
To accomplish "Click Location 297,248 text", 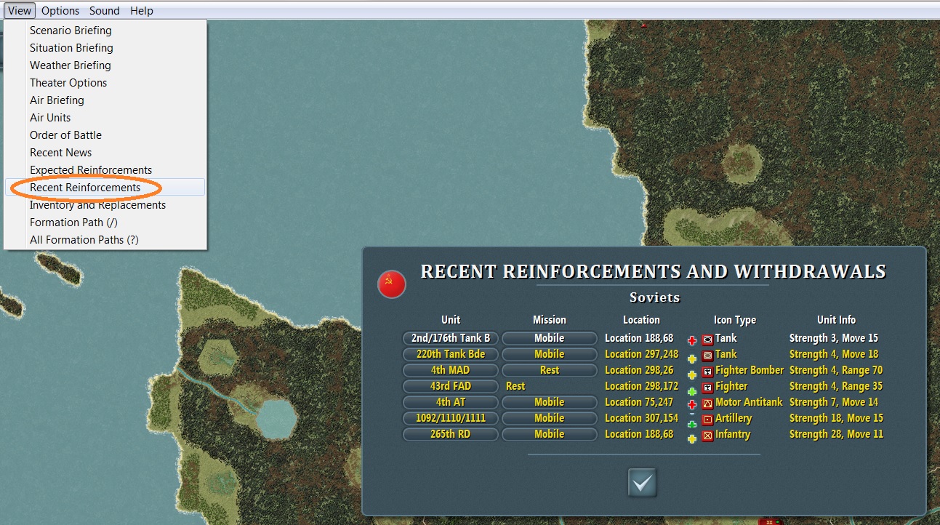I will tap(641, 354).
